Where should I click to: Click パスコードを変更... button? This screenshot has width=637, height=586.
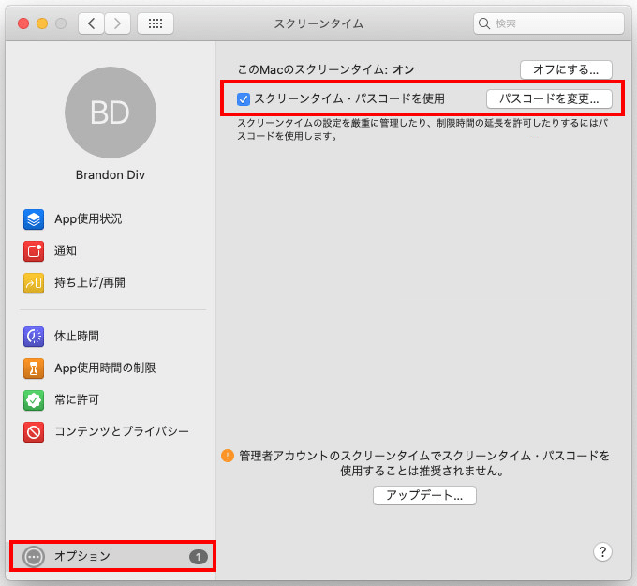[x=549, y=98]
